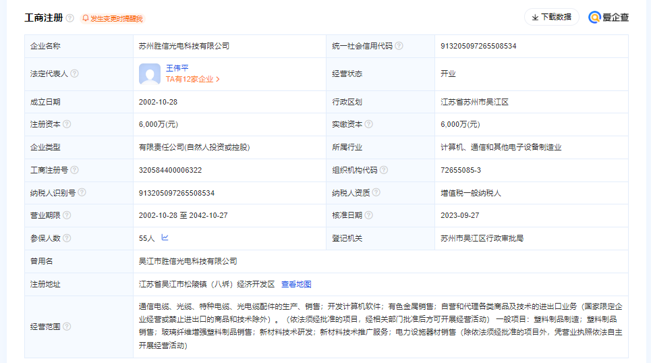The width and height of the screenshot is (651, 363).
Task: Select business term 2002-10-28 至 2042-10-27
Action: coord(183,215)
